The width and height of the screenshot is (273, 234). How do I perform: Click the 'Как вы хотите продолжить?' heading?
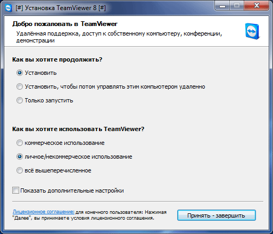coord(57,59)
